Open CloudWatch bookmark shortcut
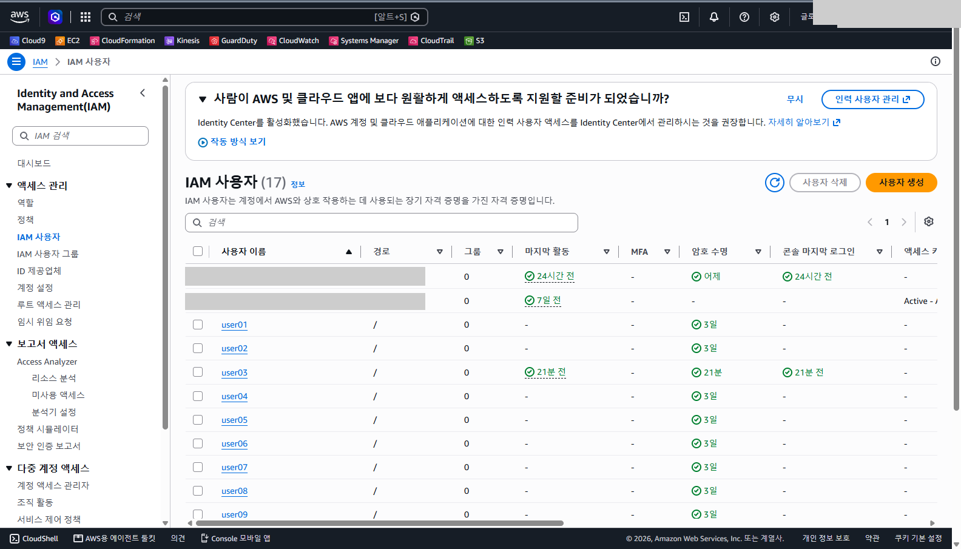The width and height of the screenshot is (961, 549). (x=293, y=41)
